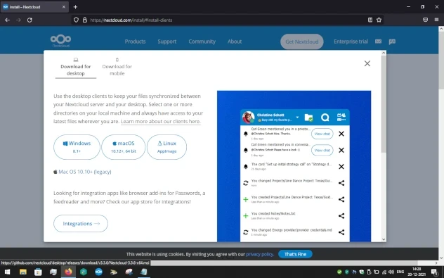Viewport: 444px width, 278px height.
Task: Open the Enterprise trial link
Action: [351, 42]
